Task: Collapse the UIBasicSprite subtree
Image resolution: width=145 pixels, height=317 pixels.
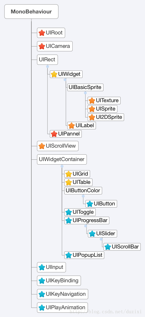Action: [85, 93]
